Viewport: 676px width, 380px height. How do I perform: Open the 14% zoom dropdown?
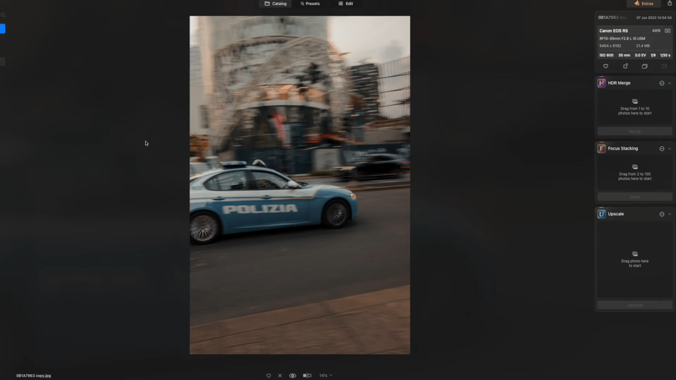[x=325, y=376]
